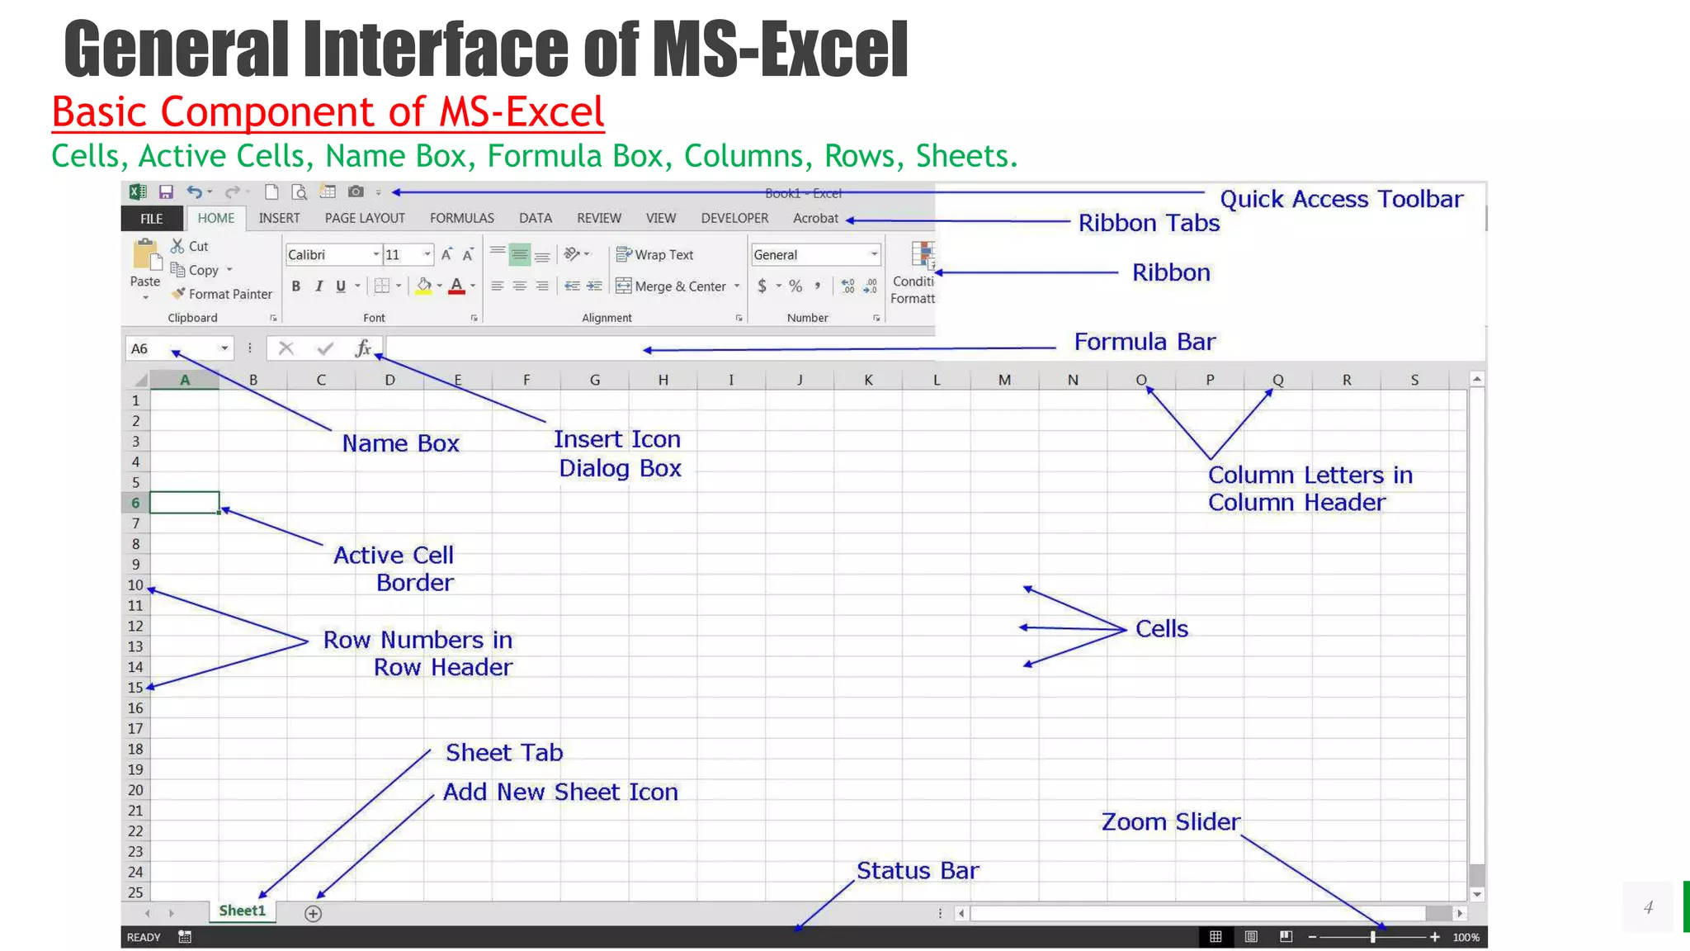The height and width of the screenshot is (951, 1690).
Task: Apply percent style format
Action: (795, 286)
